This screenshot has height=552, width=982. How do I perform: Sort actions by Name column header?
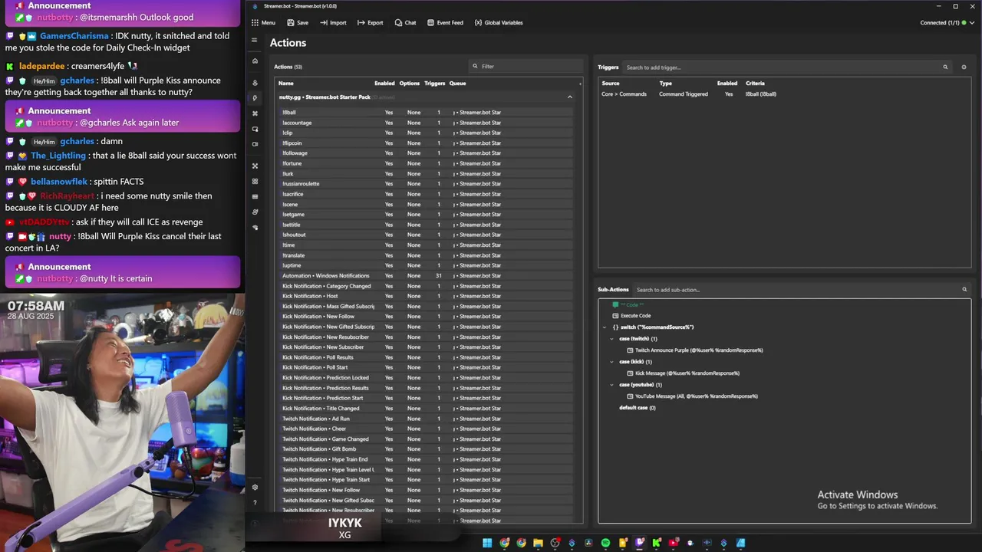point(285,83)
